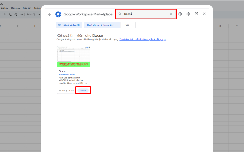Viewport: 244px width, 152px height.
Task: Click the 16 N+ download count
Action: (x=70, y=90)
